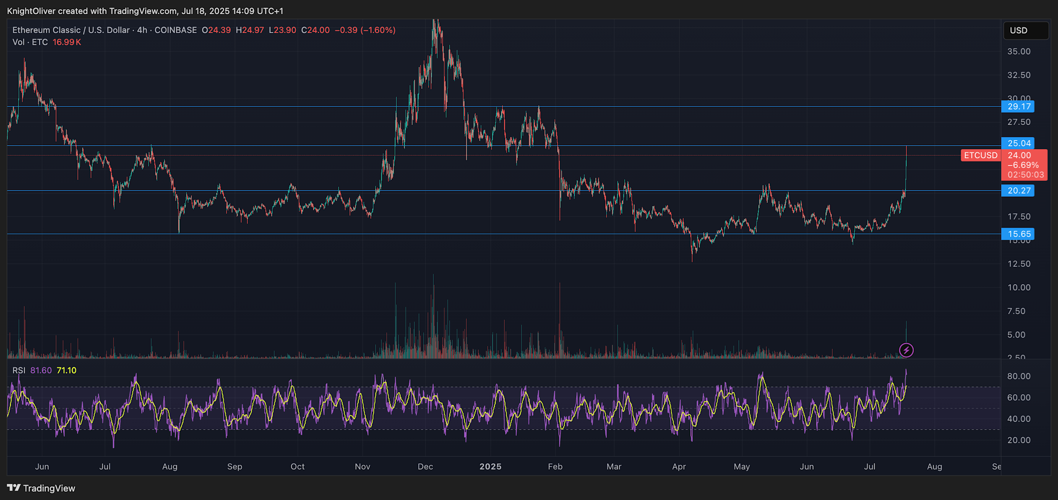Image resolution: width=1058 pixels, height=500 pixels.
Task: Click the 20.27 horizontal line price label
Action: pyautogui.click(x=1018, y=191)
